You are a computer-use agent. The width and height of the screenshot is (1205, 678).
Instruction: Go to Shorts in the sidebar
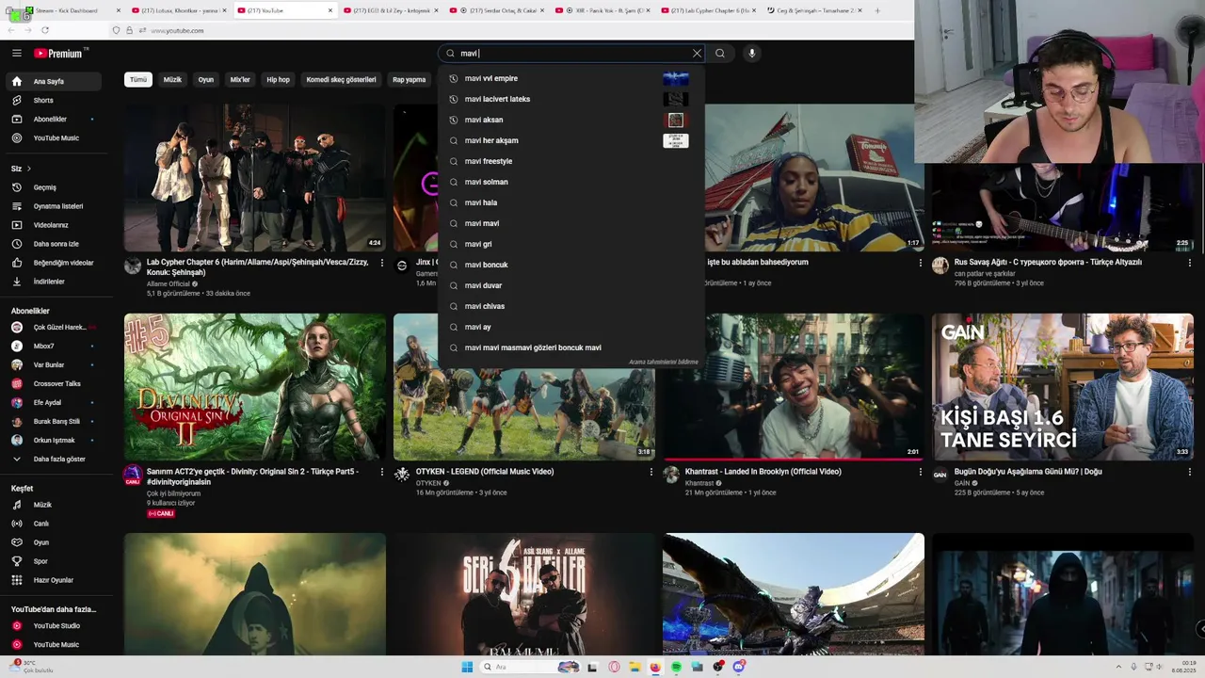tap(55, 101)
